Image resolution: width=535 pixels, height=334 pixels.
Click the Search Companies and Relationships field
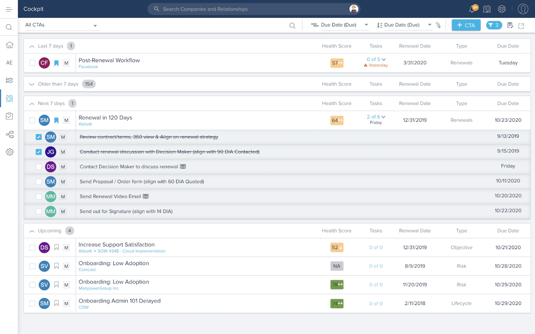[251, 9]
